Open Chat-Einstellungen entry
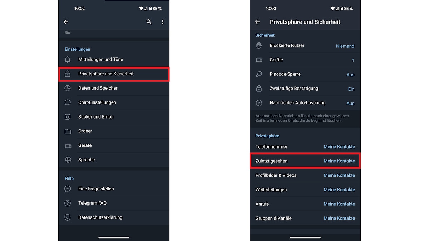This screenshot has height=241, width=429. point(114,102)
